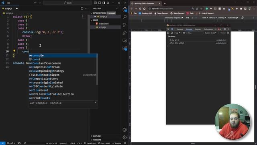Open the Remote Explorer view
Viewport: 257px width, 145px height.
point(124,40)
